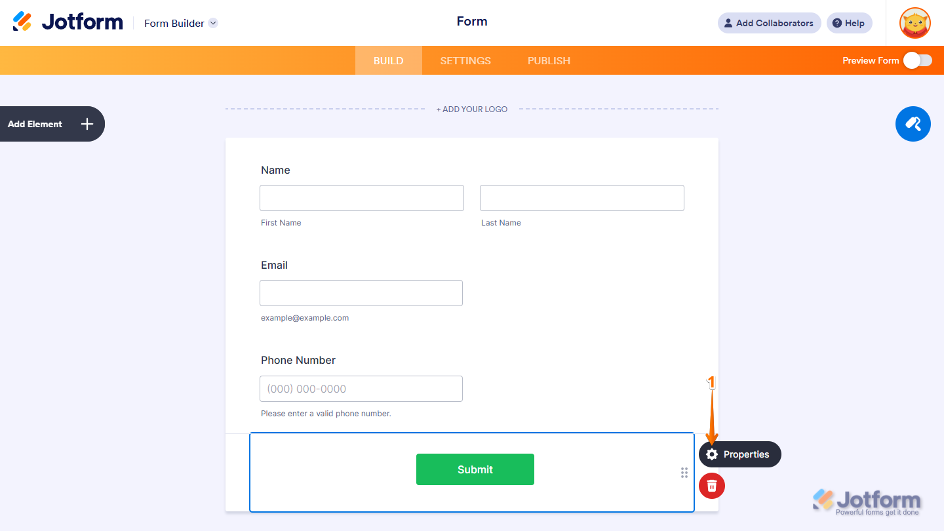Viewport: 944px width, 531px height.
Task: Click the drag handle on Submit element
Action: tap(684, 472)
